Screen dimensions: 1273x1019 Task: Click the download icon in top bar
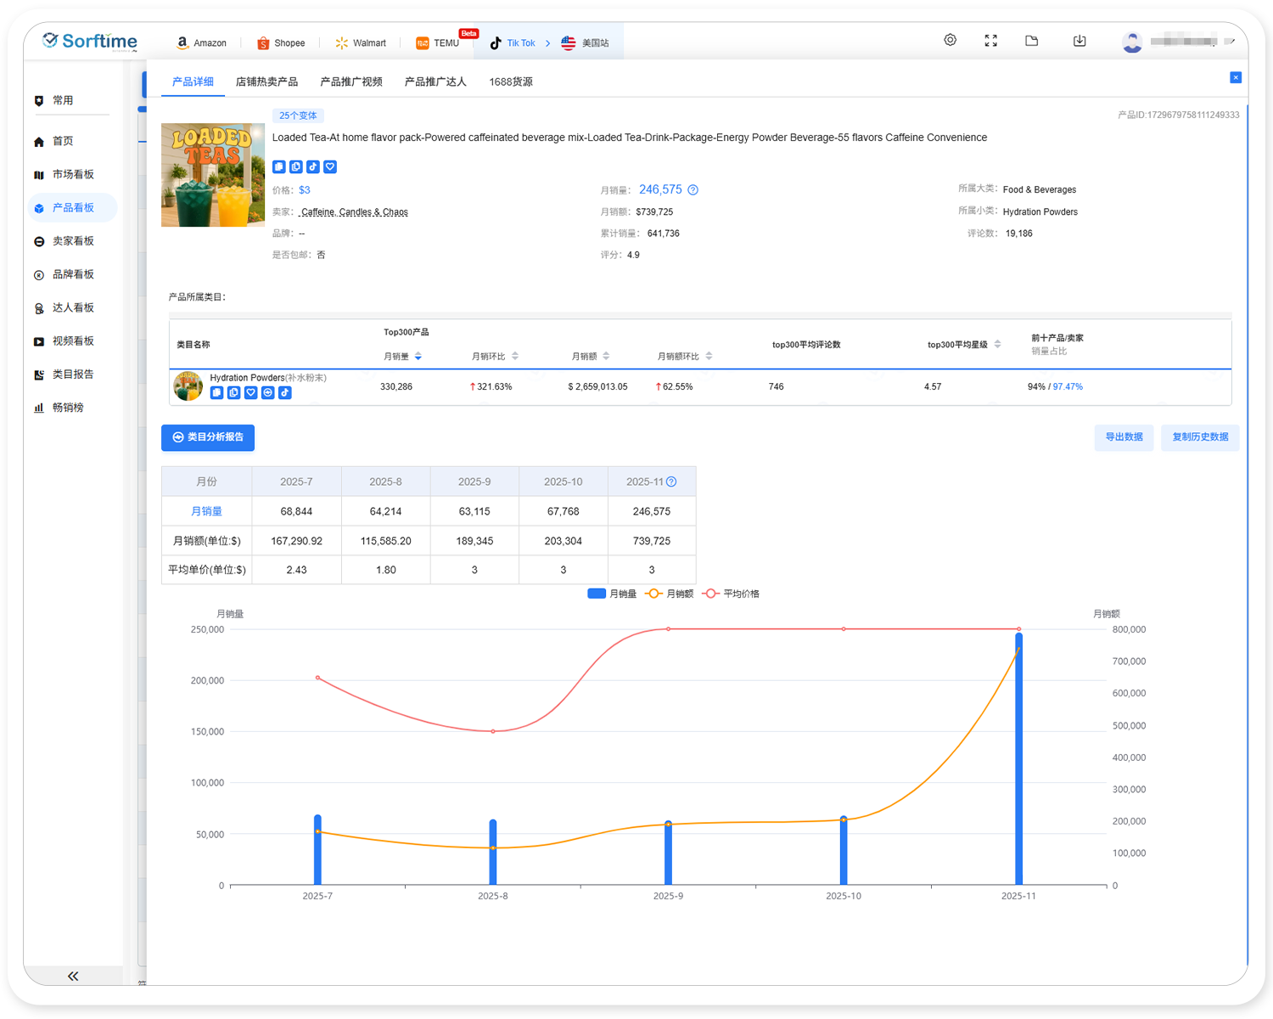[x=1080, y=41]
